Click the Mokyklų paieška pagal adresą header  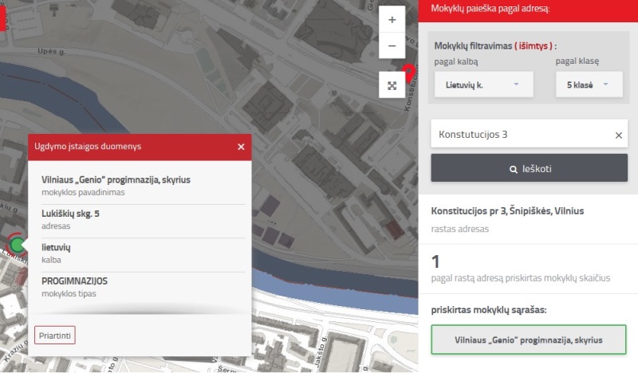(490, 9)
